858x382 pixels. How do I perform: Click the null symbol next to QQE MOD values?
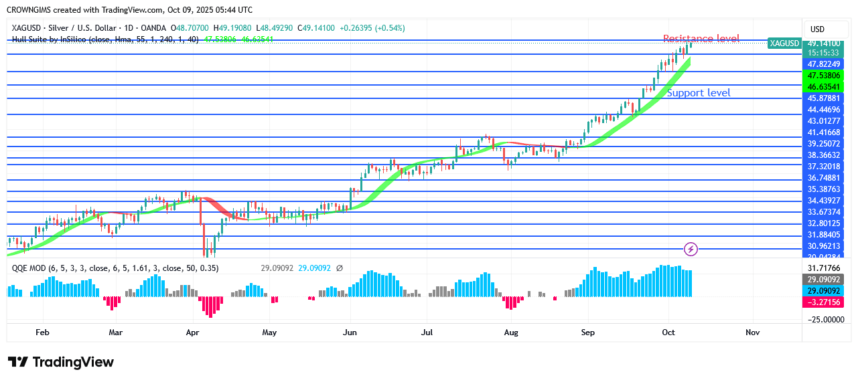[x=339, y=268]
